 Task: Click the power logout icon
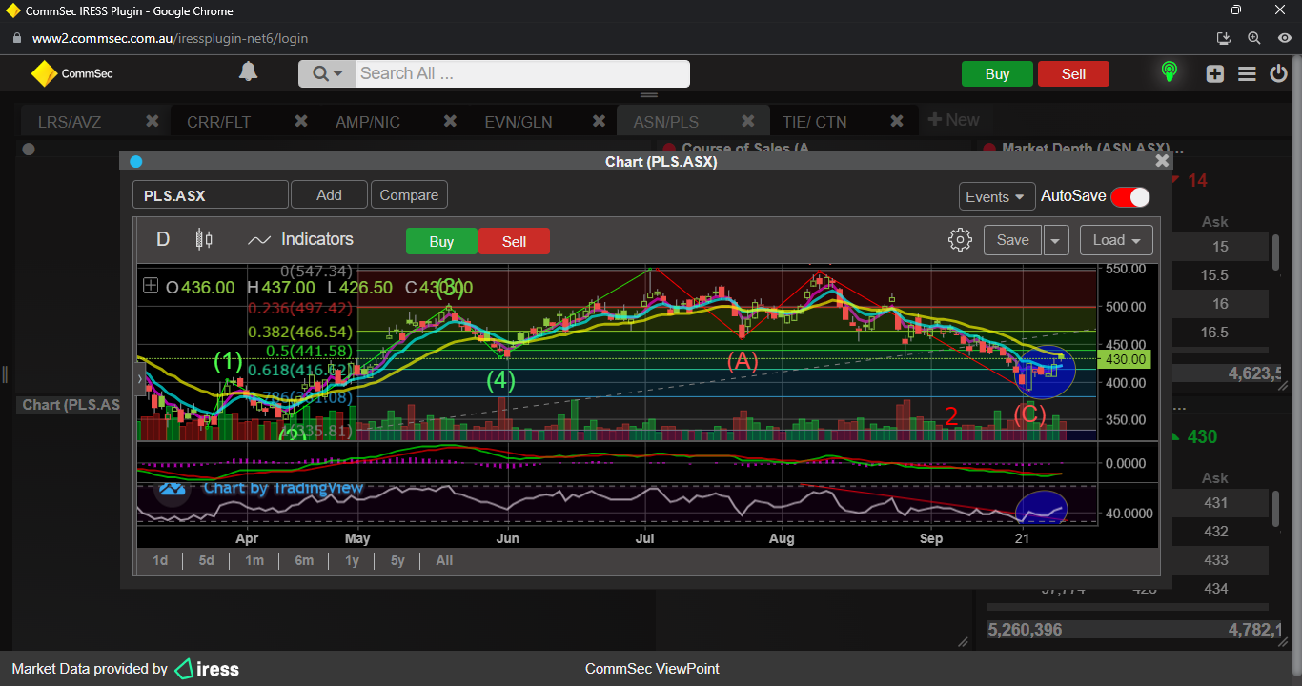[1278, 73]
